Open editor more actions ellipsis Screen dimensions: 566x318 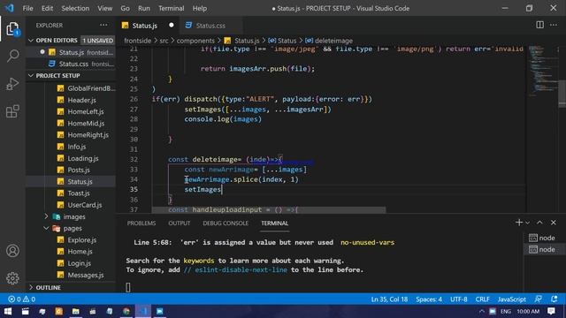[554, 25]
